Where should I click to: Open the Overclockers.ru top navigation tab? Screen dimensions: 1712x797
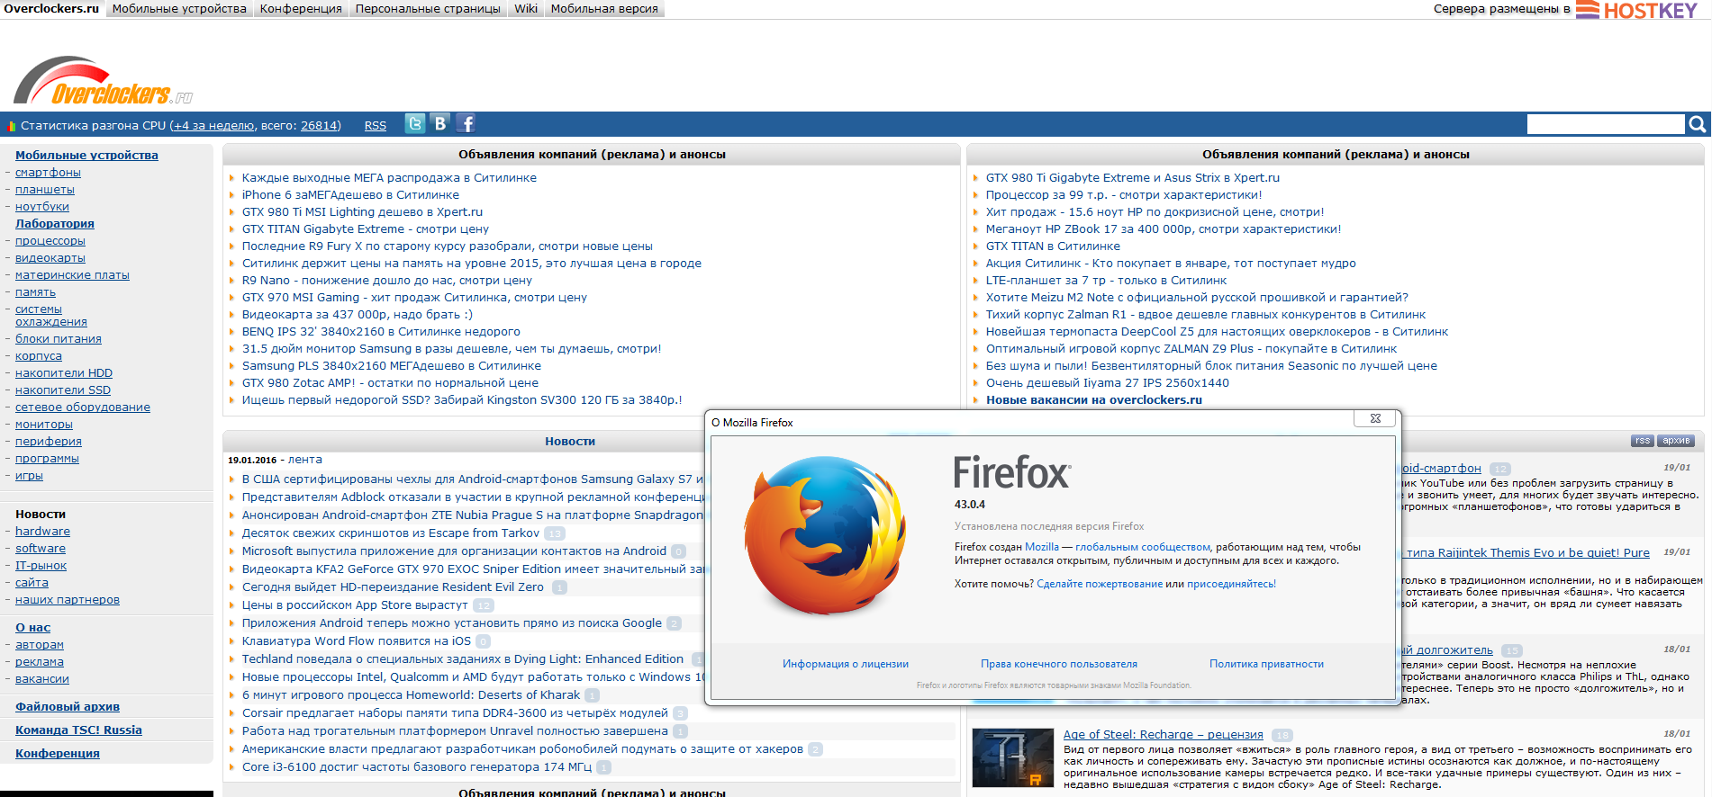pos(51,8)
